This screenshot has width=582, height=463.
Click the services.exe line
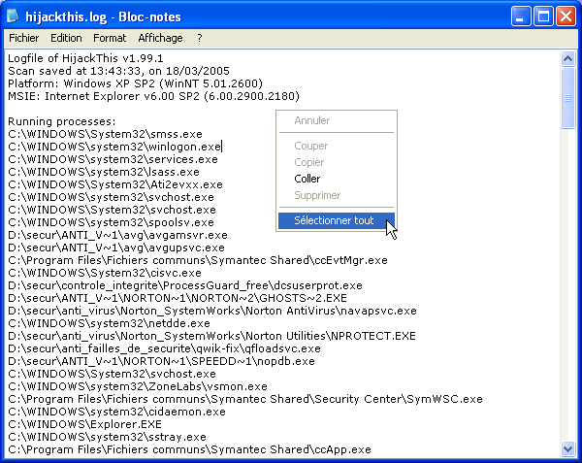point(113,159)
